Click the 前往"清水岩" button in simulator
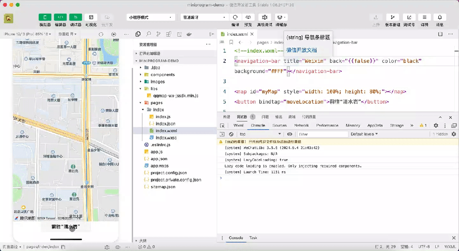The width and height of the screenshot is (459, 251). 66,227
